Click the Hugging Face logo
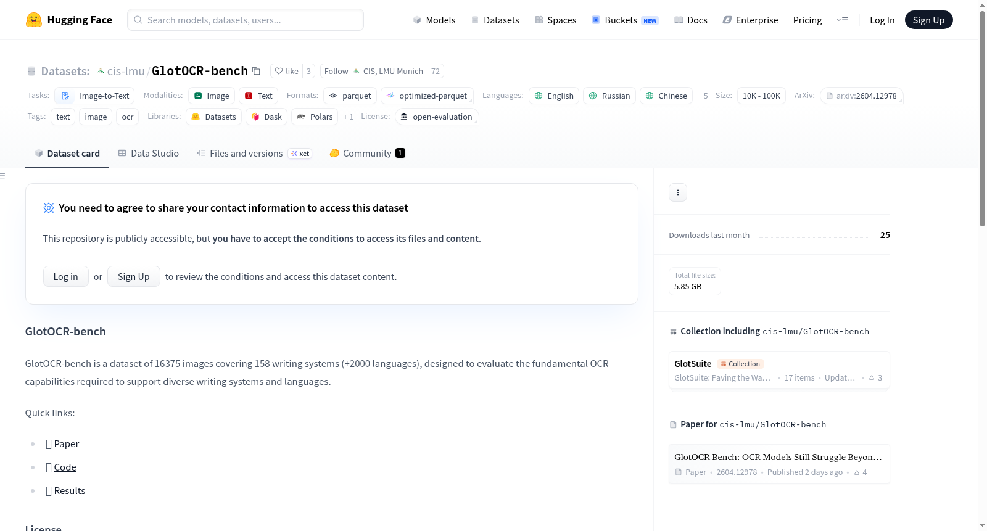 tap(68, 20)
